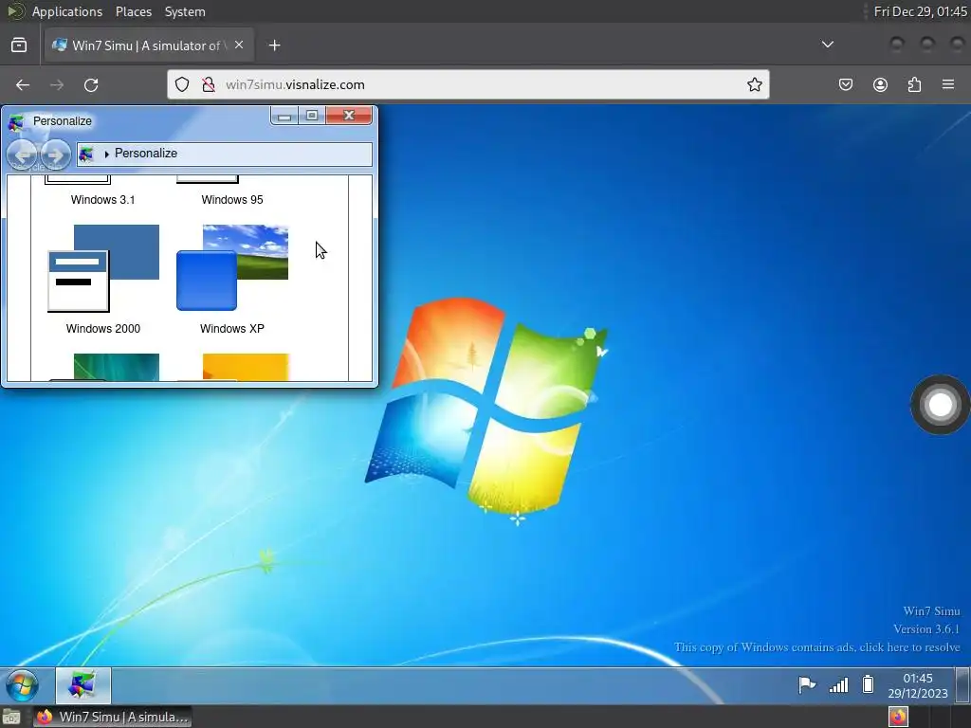
Task: Click the show desktop icon in bottom panel
Action: point(11,717)
